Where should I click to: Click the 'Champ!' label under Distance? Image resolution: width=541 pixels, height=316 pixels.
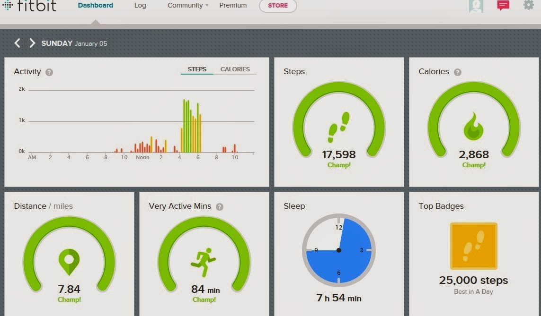pos(69,300)
